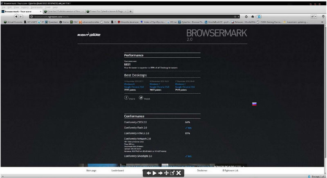The height and width of the screenshot is (178, 327).
Task: Open the Windows 8 link under Best Desktops
Action: [129, 84]
